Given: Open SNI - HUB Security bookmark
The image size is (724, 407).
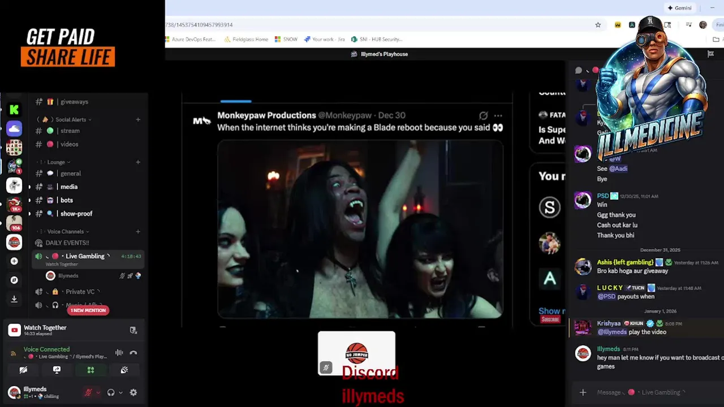Looking at the screenshot, I should [377, 40].
